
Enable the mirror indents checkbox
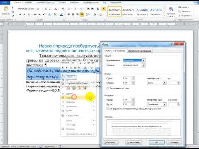[x=108, y=88]
